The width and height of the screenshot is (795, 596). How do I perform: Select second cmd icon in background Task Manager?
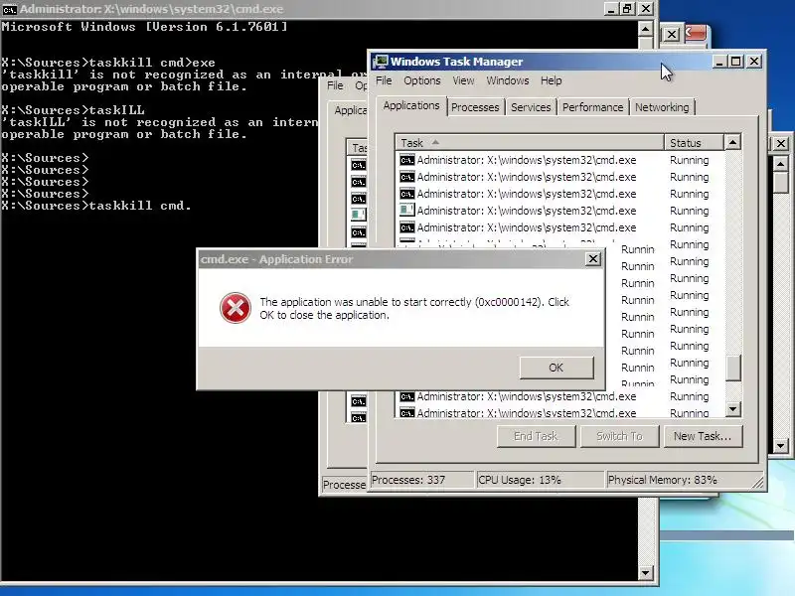[x=358, y=182]
